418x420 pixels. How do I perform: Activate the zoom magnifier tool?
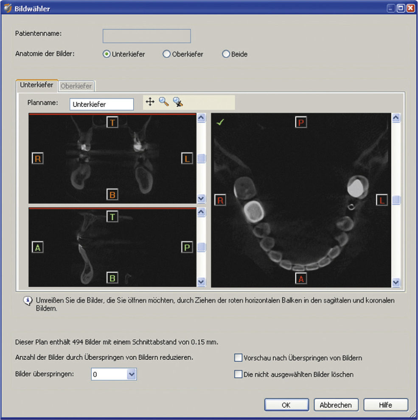tap(163, 102)
